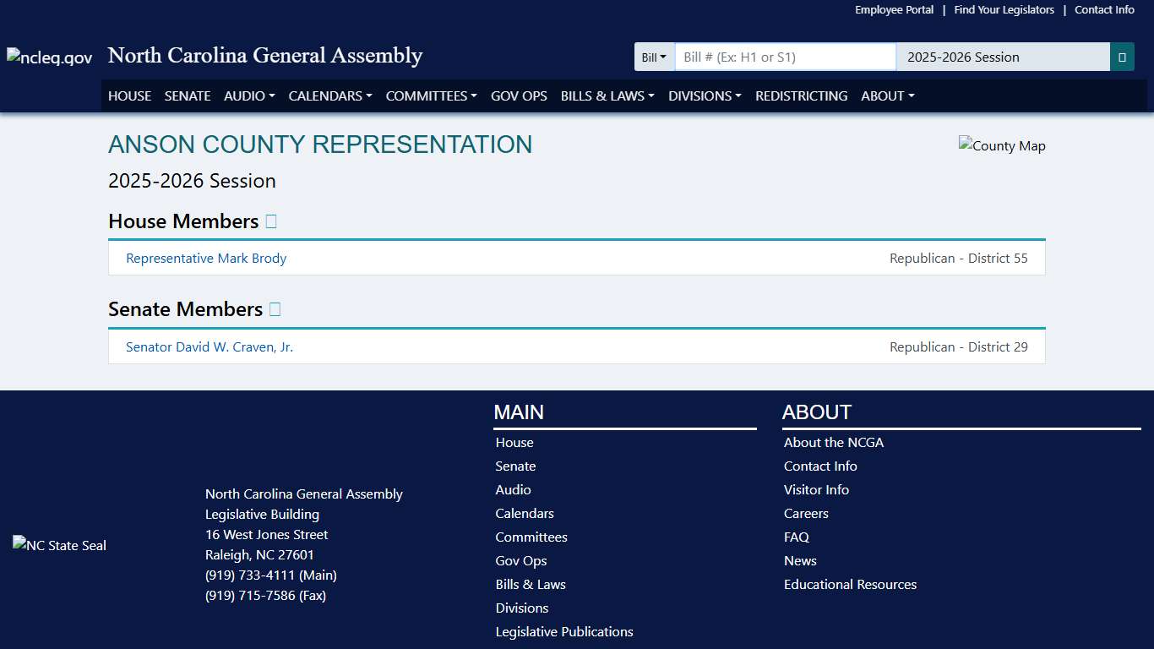This screenshot has width=1154, height=649.
Task: Open the Bill search type dropdown
Action: pos(654,57)
